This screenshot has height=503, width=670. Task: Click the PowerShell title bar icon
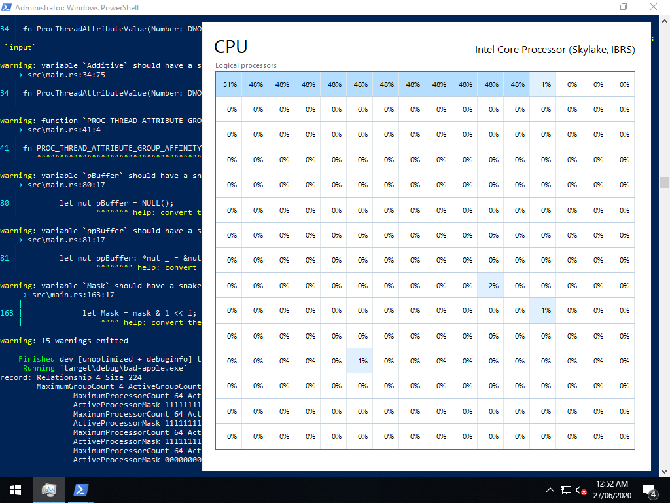pyautogui.click(x=7, y=7)
